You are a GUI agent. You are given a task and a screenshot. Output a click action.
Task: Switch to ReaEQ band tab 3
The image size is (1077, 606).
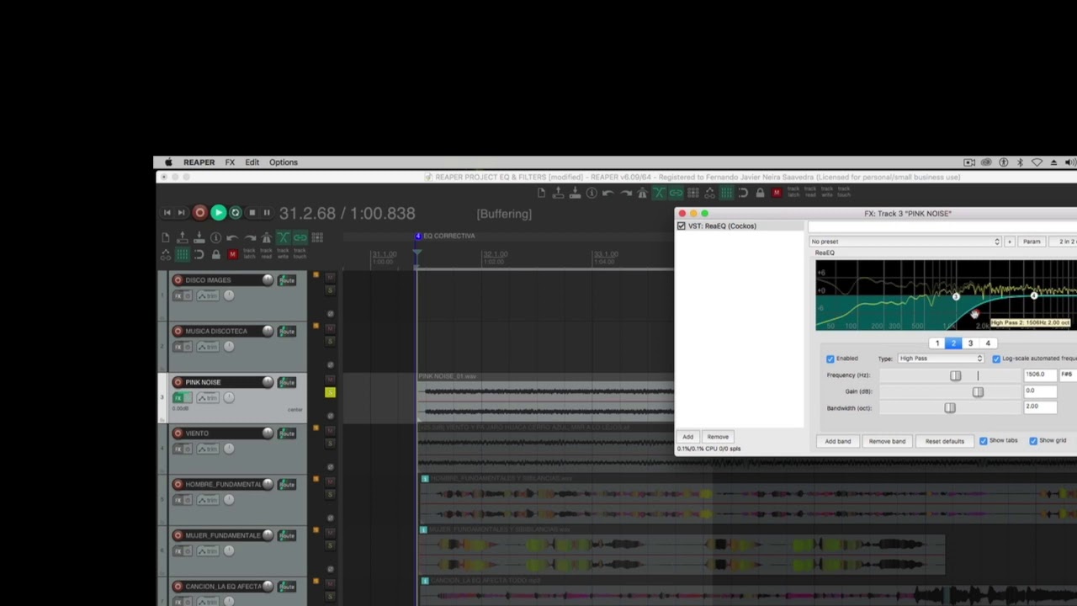pyautogui.click(x=970, y=343)
